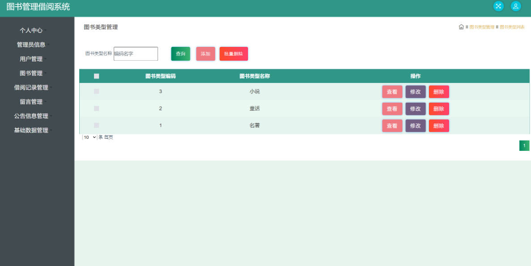
Task: Open 个人中心 in the sidebar
Action: 31,30
